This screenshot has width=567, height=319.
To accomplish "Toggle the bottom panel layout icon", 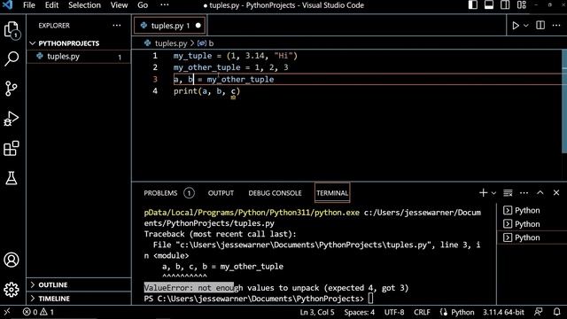I will point(489,4).
